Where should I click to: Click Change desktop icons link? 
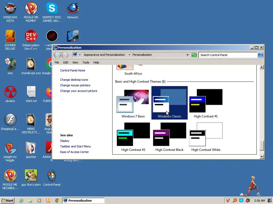click(74, 80)
